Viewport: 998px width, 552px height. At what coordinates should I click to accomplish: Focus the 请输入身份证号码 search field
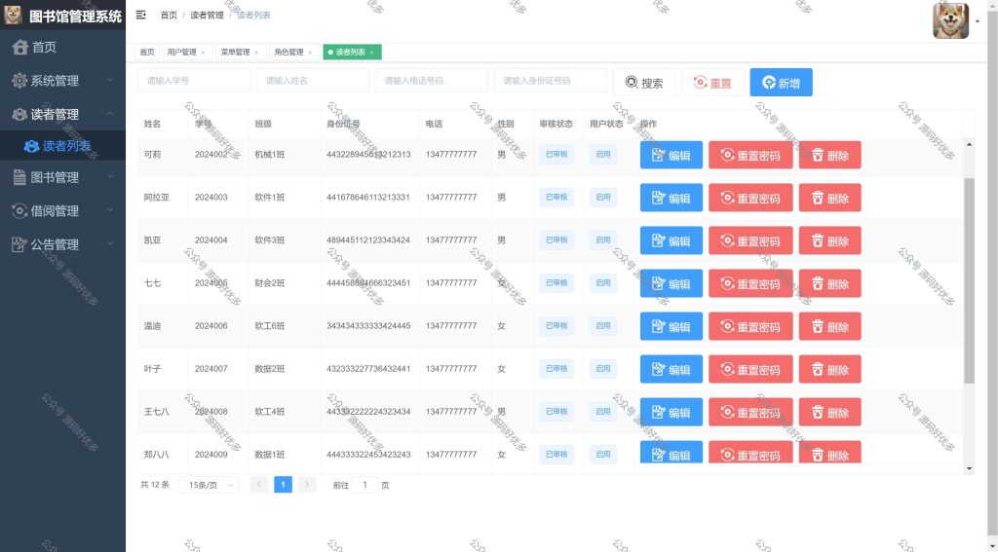(x=551, y=81)
